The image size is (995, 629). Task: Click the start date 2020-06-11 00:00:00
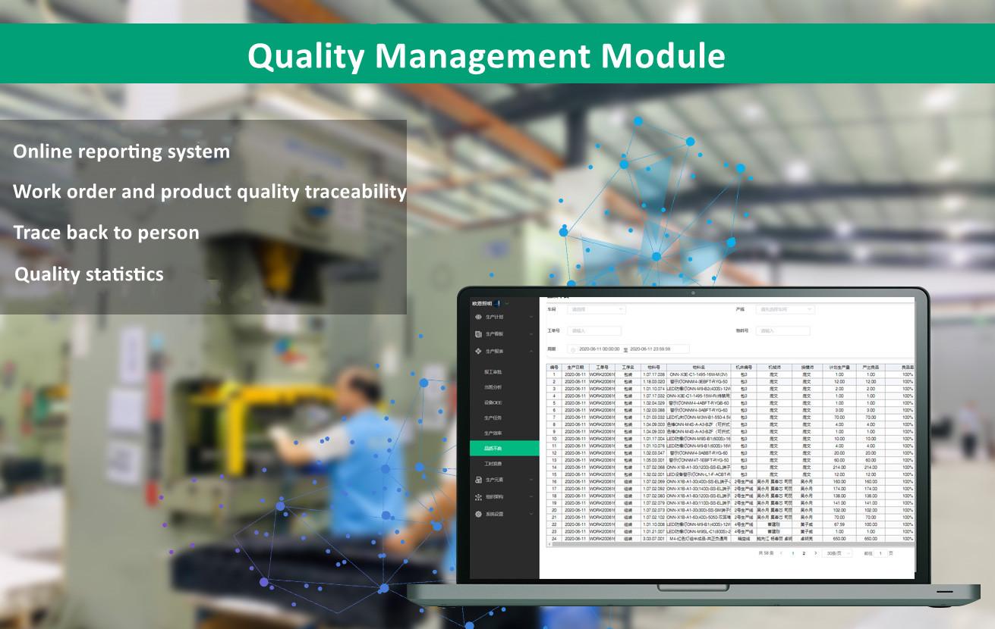point(600,349)
